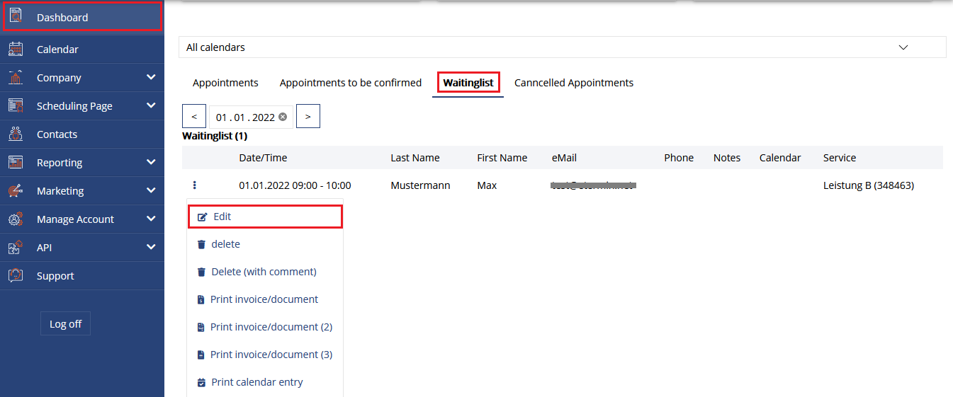Viewport: 953px width, 397px height.
Task: Click the Service column header
Action: tap(840, 158)
